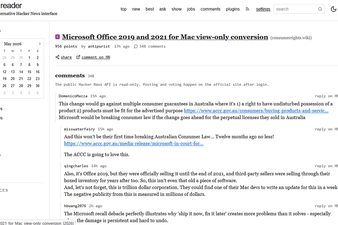
Task: Open hbwang2076 user profile
Action: [75, 206]
